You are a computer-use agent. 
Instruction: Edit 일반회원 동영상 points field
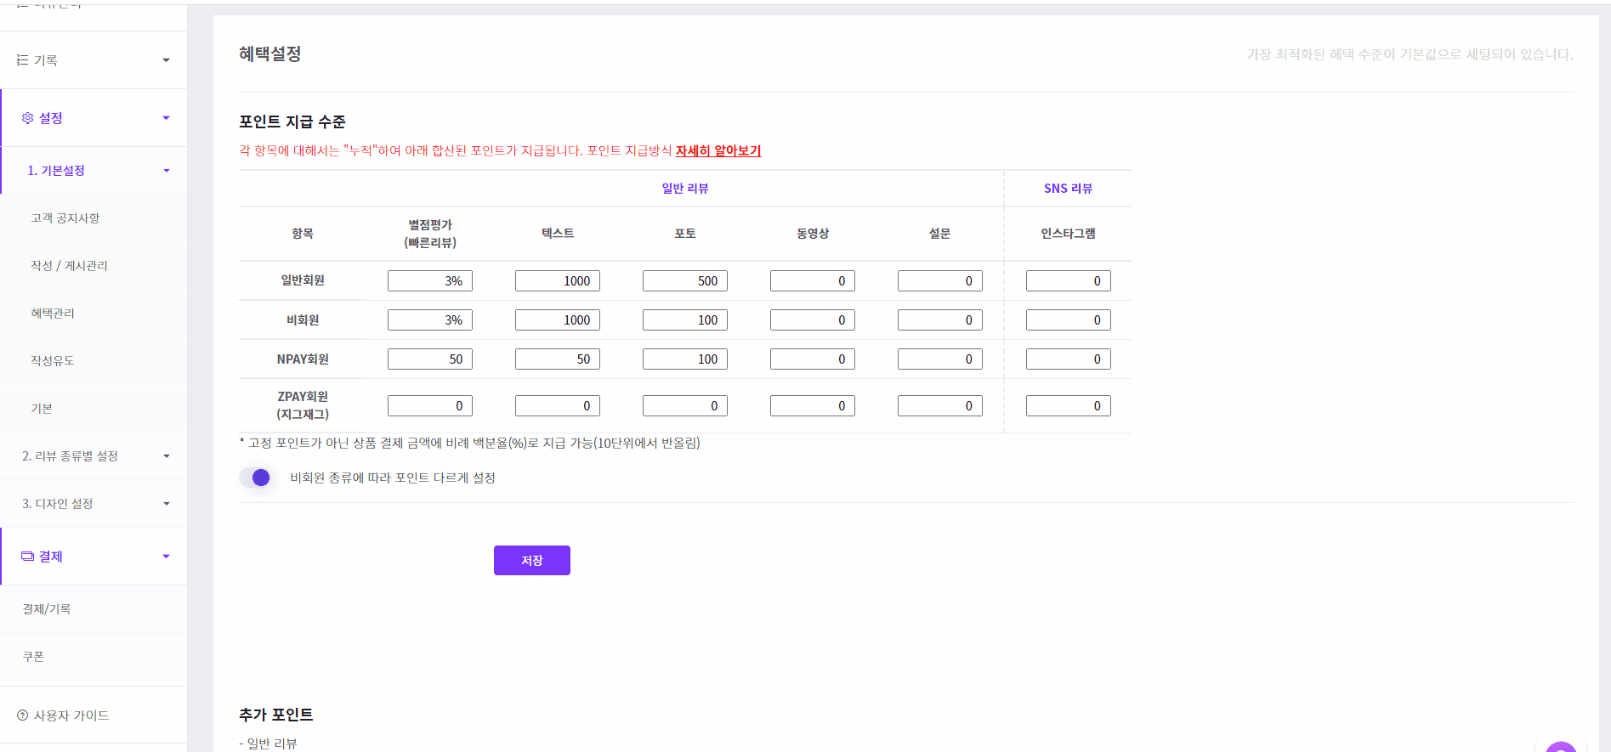pyautogui.click(x=813, y=281)
